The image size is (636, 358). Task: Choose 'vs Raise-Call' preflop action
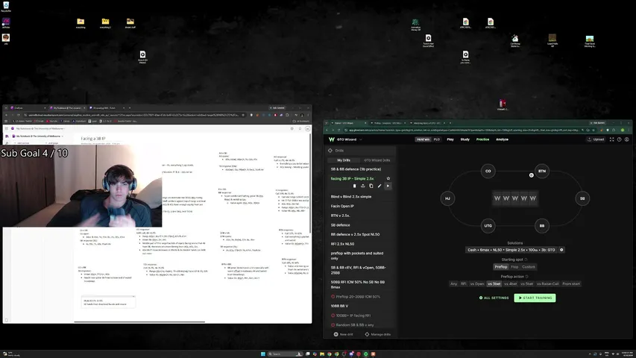(x=547, y=283)
